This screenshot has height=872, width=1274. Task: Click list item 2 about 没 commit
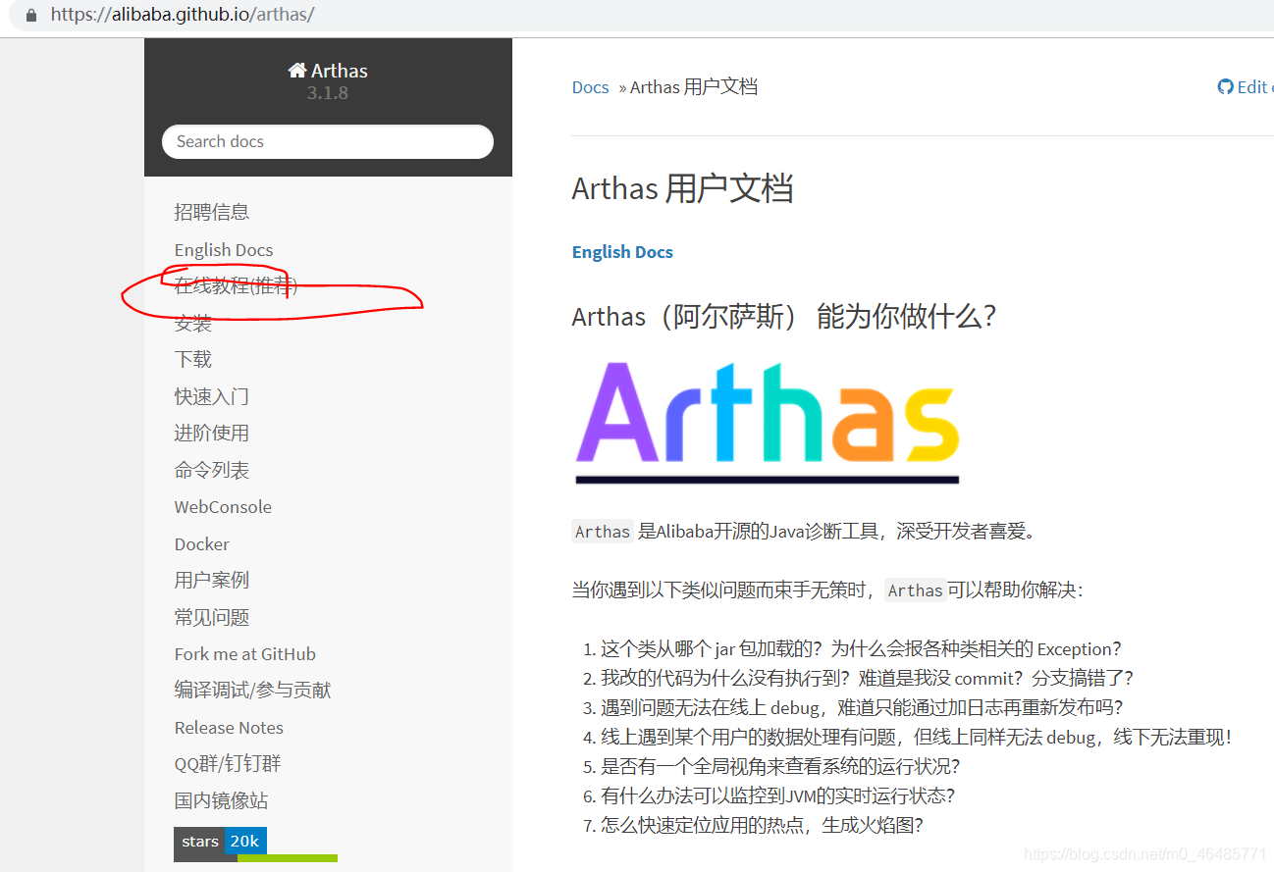coord(868,678)
